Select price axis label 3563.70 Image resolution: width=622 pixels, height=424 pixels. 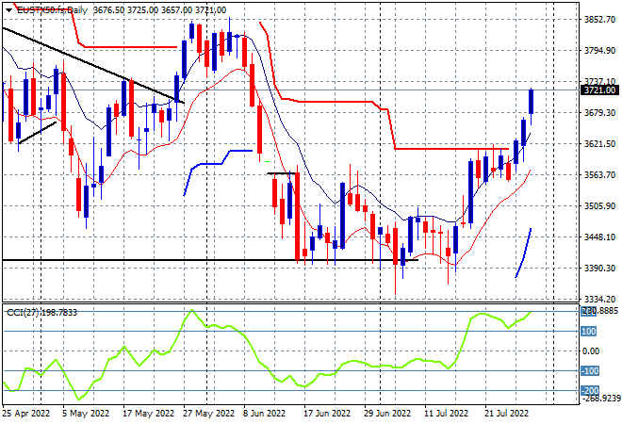click(599, 175)
